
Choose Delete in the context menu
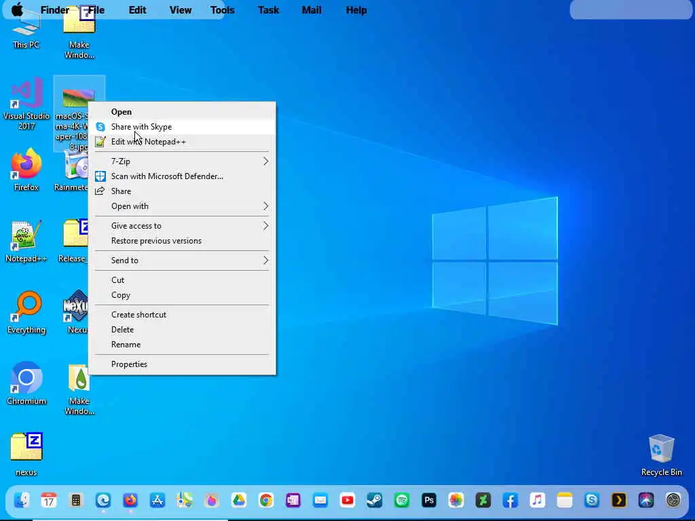click(182, 330)
